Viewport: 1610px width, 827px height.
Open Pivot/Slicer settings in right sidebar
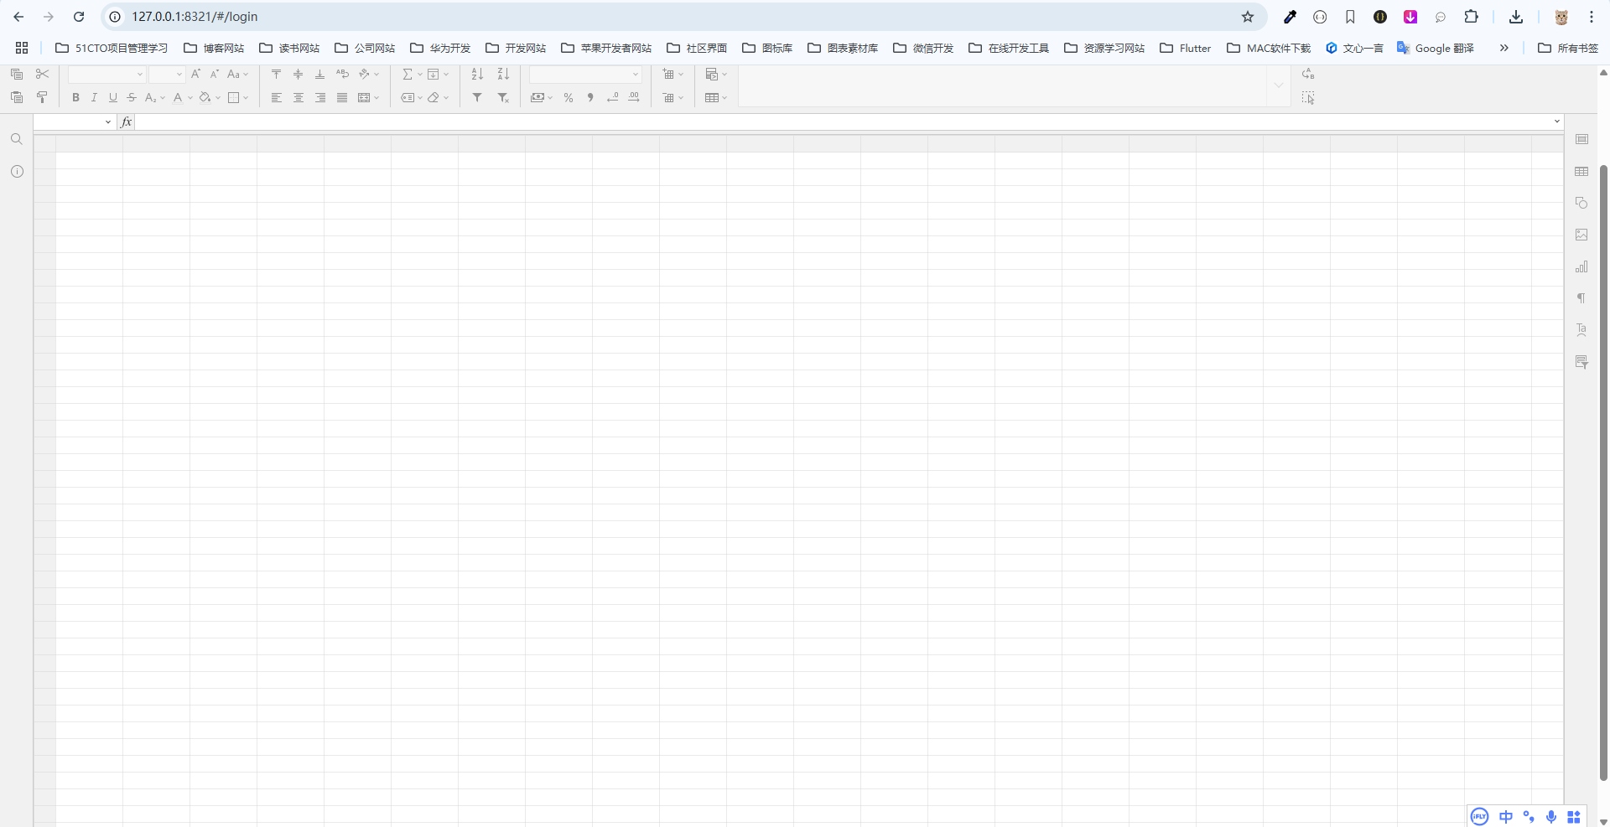tap(1581, 362)
